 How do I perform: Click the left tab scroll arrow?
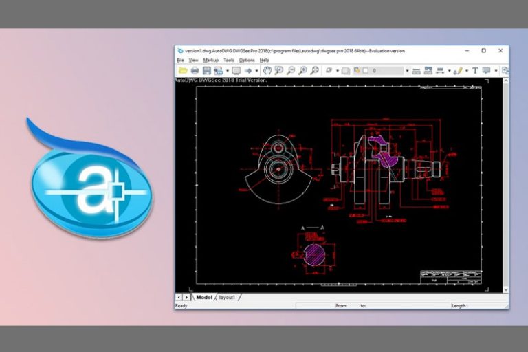coord(179,297)
